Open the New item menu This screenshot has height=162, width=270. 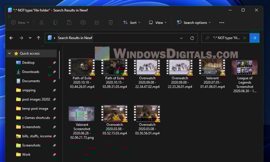[20, 22]
